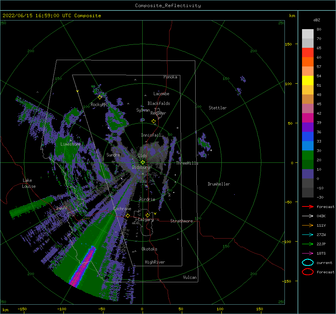Click the red forecast arrow in legend
This screenshot has width=336, height=314.
tap(308, 206)
